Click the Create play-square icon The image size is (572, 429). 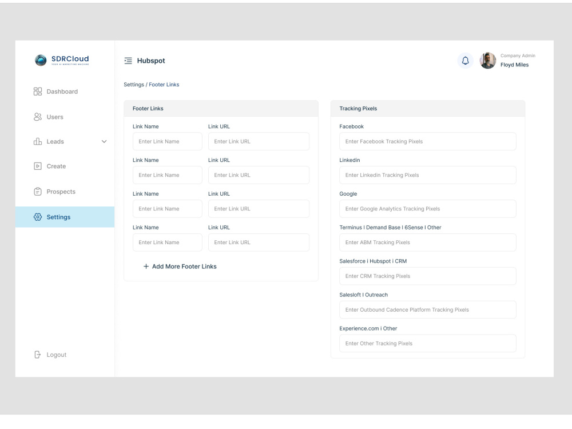point(38,166)
